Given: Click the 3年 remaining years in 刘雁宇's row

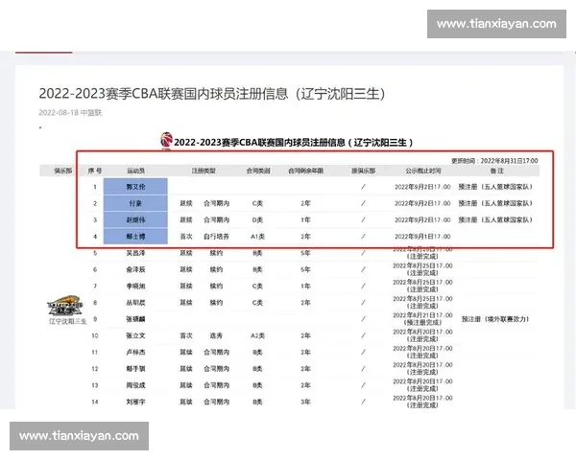Looking at the screenshot, I should pyautogui.click(x=305, y=402).
